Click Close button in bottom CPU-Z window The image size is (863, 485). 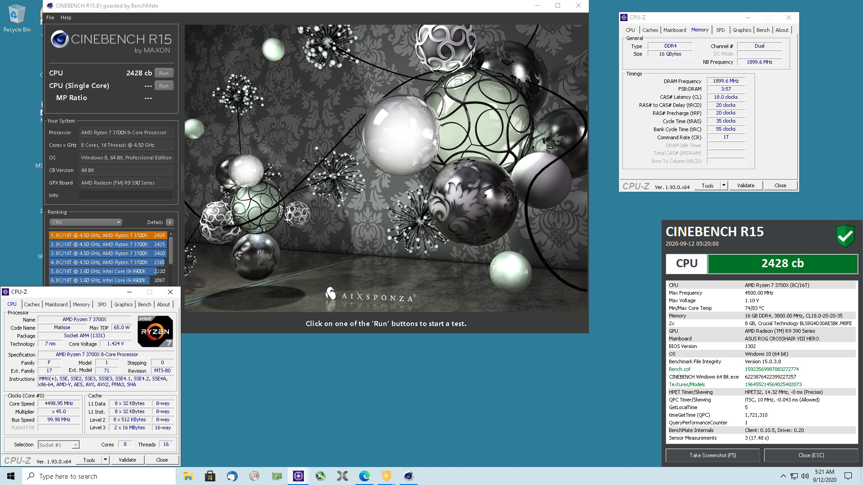[162, 460]
